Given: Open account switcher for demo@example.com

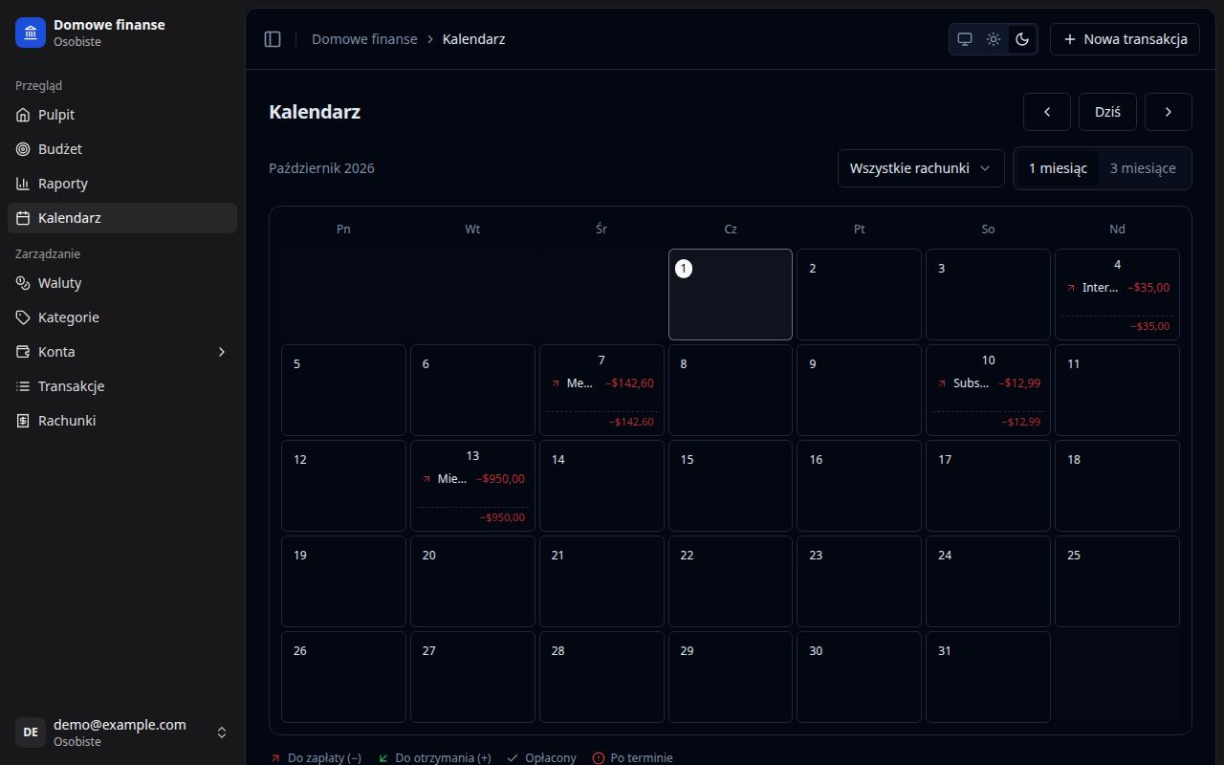Looking at the screenshot, I should (x=122, y=732).
